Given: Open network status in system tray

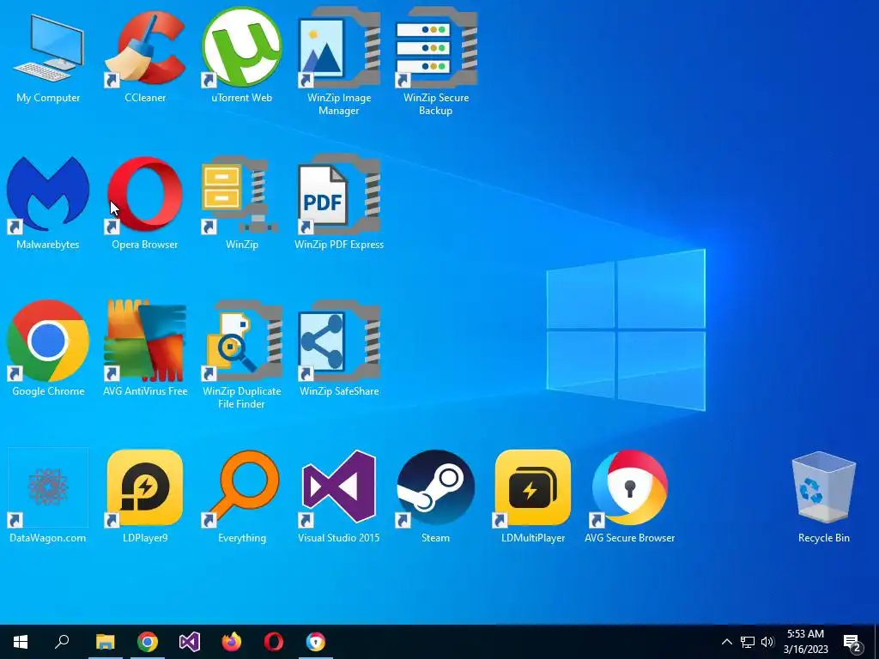Looking at the screenshot, I should tap(748, 642).
